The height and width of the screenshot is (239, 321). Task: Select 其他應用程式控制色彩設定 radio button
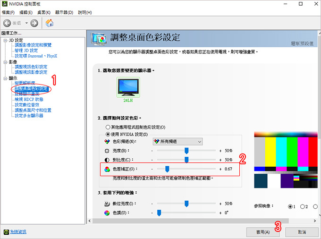point(108,127)
